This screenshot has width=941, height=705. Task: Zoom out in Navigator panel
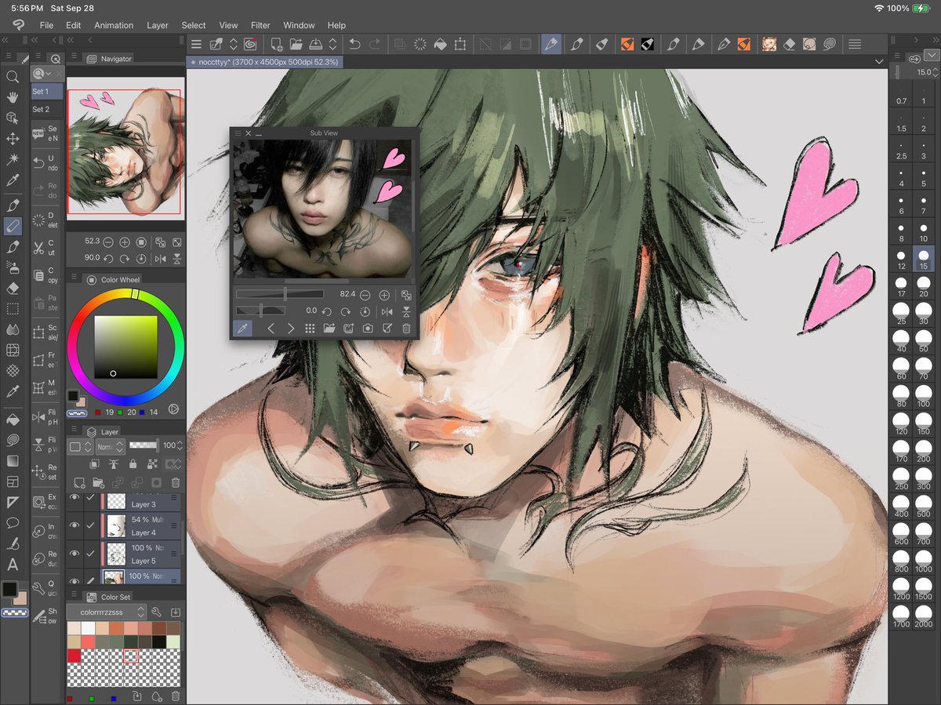point(108,242)
